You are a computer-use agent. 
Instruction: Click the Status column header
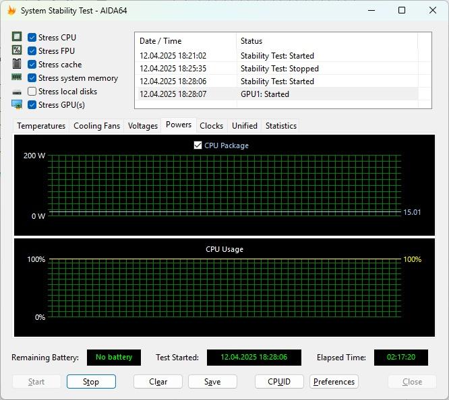(327, 41)
